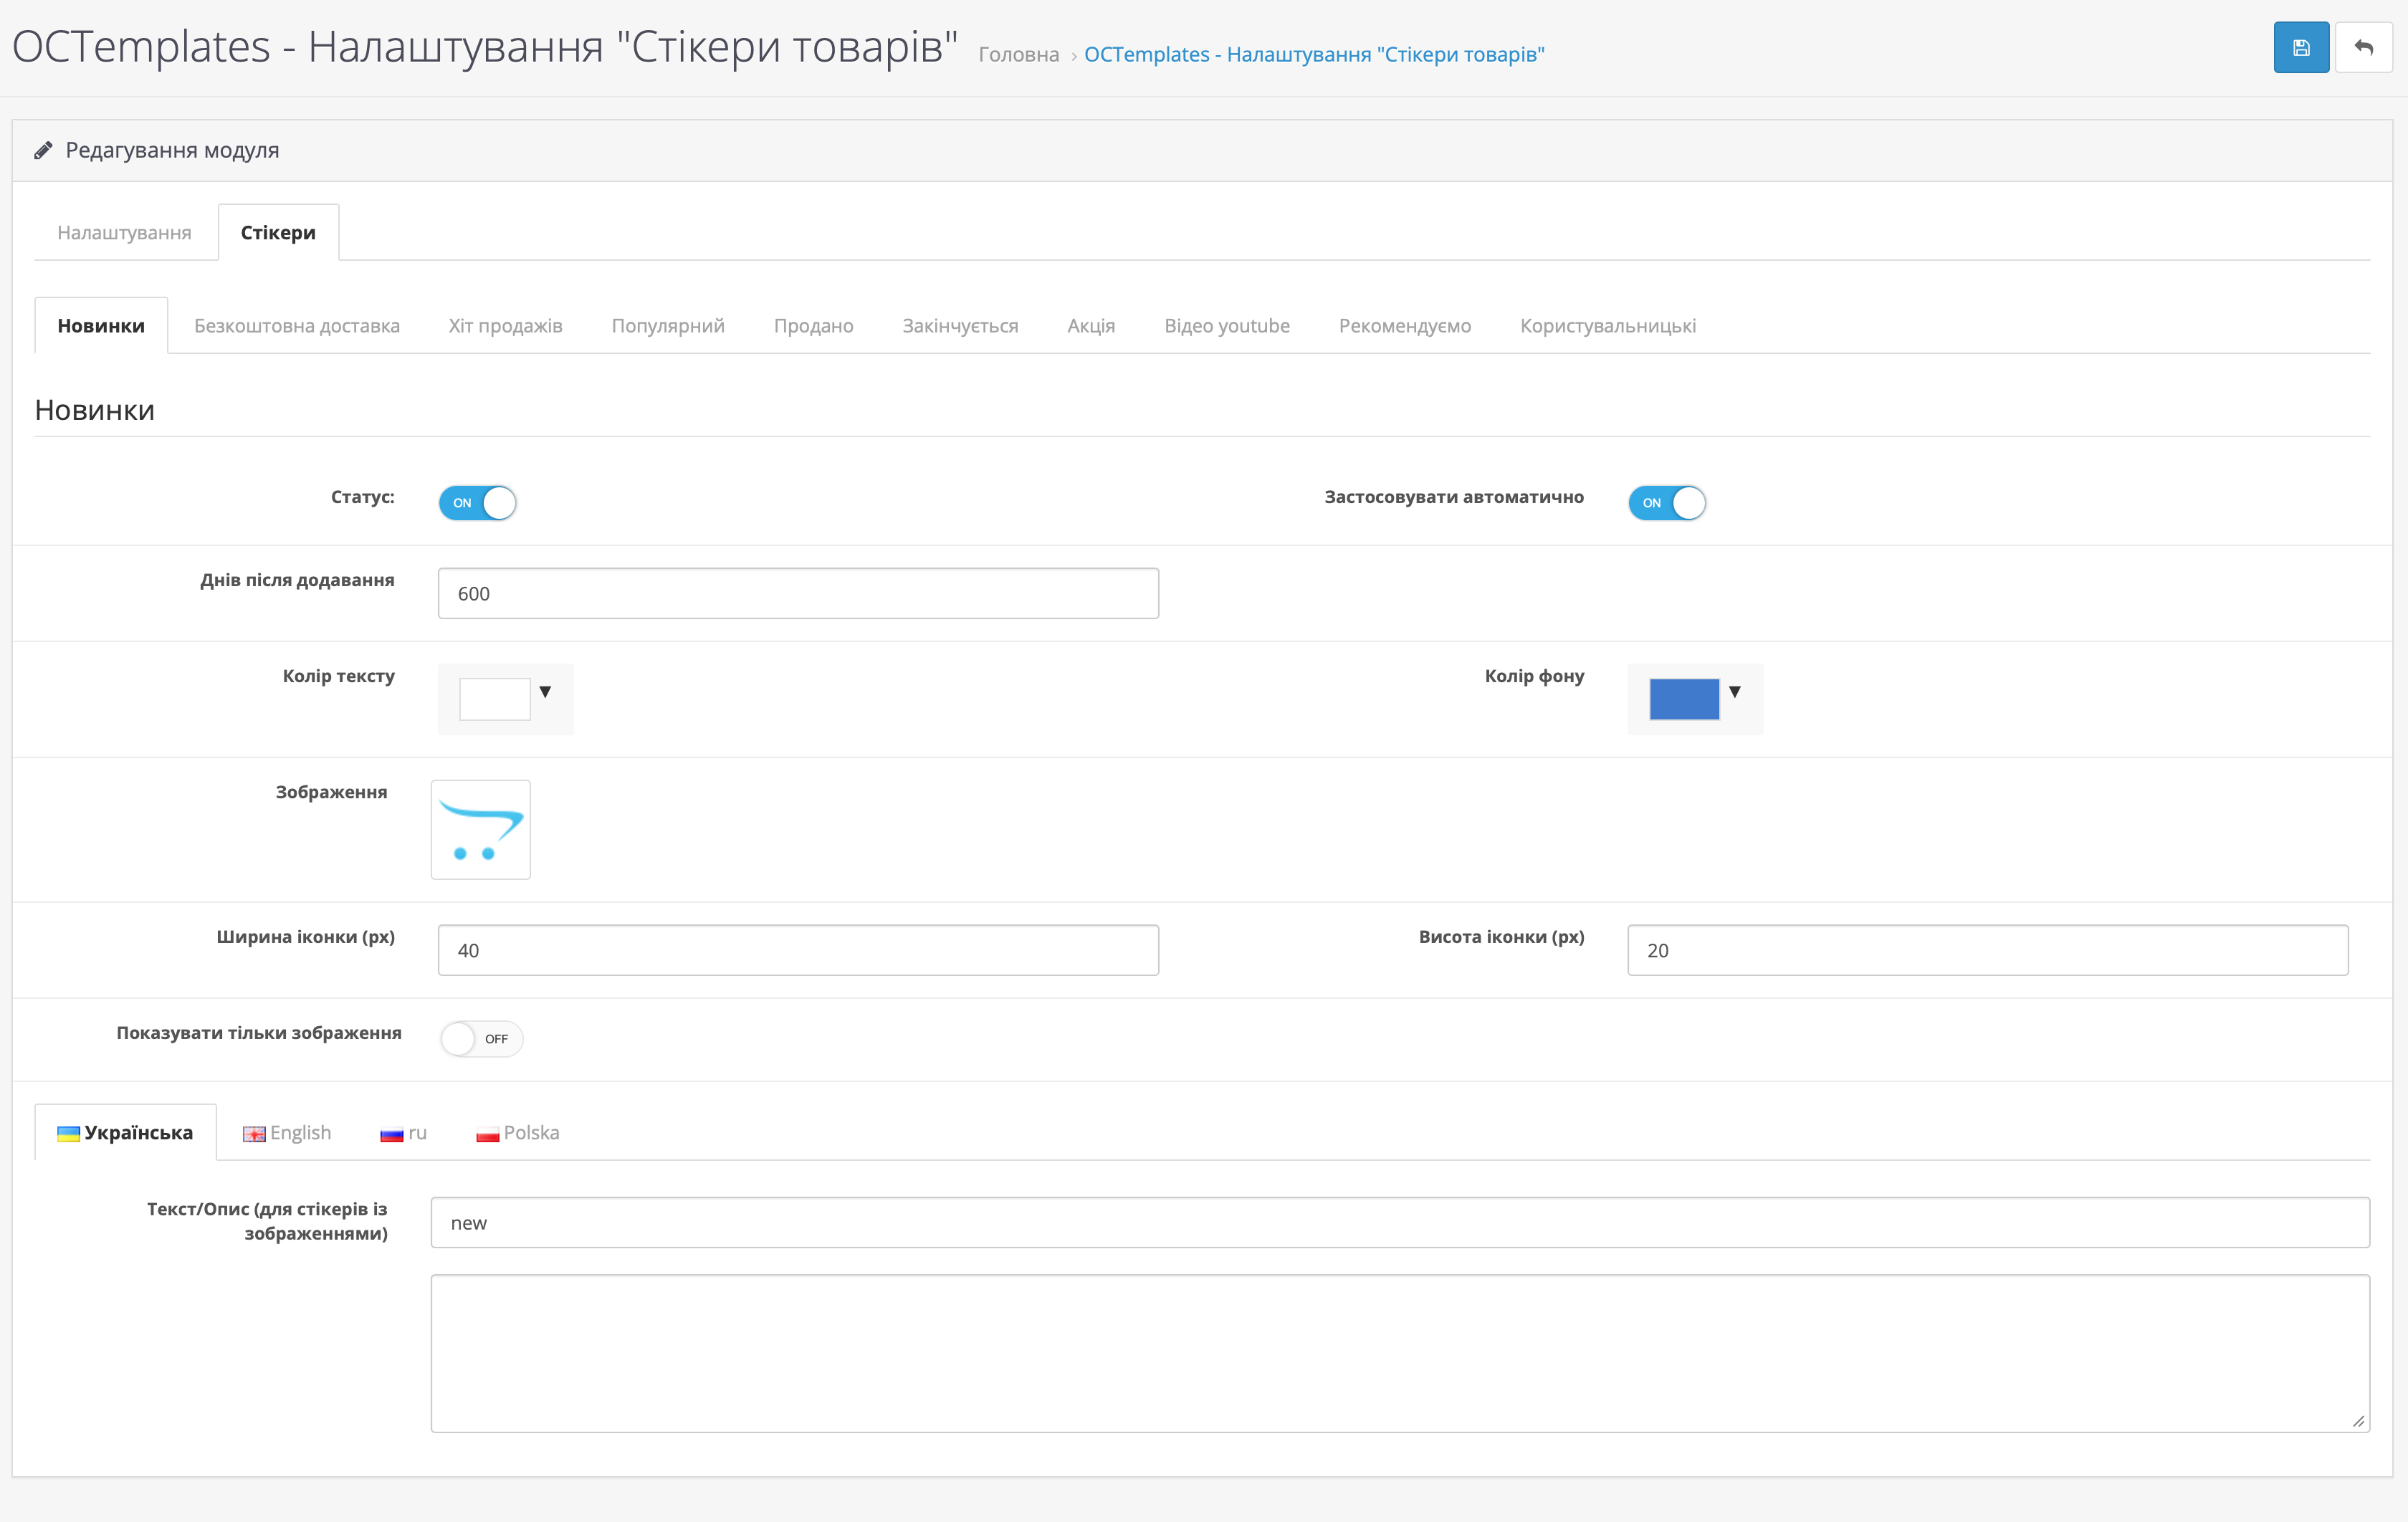Screen dimensions: 2408x1522
Task: Open the Хіт продажів sticker tab
Action: coord(505,325)
